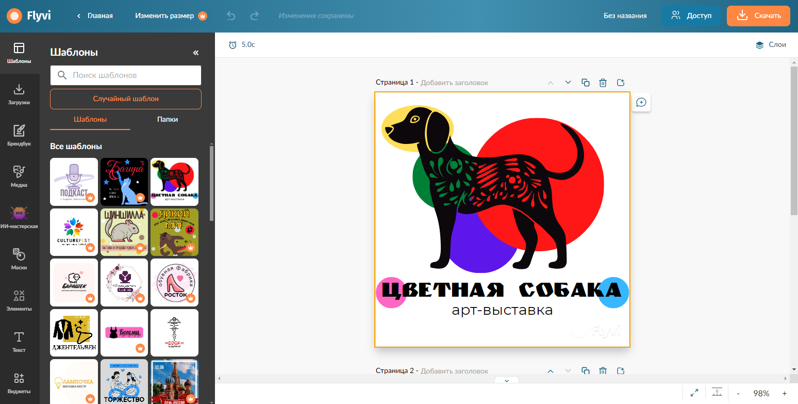Select the Торжество template thumbnail
The height and width of the screenshot is (404, 798).
(x=124, y=381)
